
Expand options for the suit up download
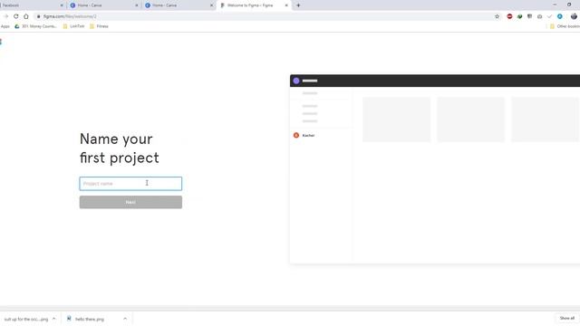(54, 319)
